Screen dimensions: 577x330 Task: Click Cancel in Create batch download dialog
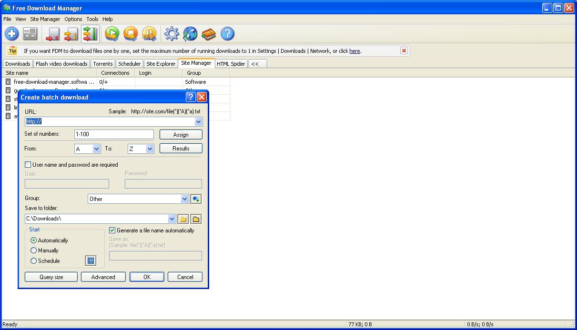(x=185, y=277)
